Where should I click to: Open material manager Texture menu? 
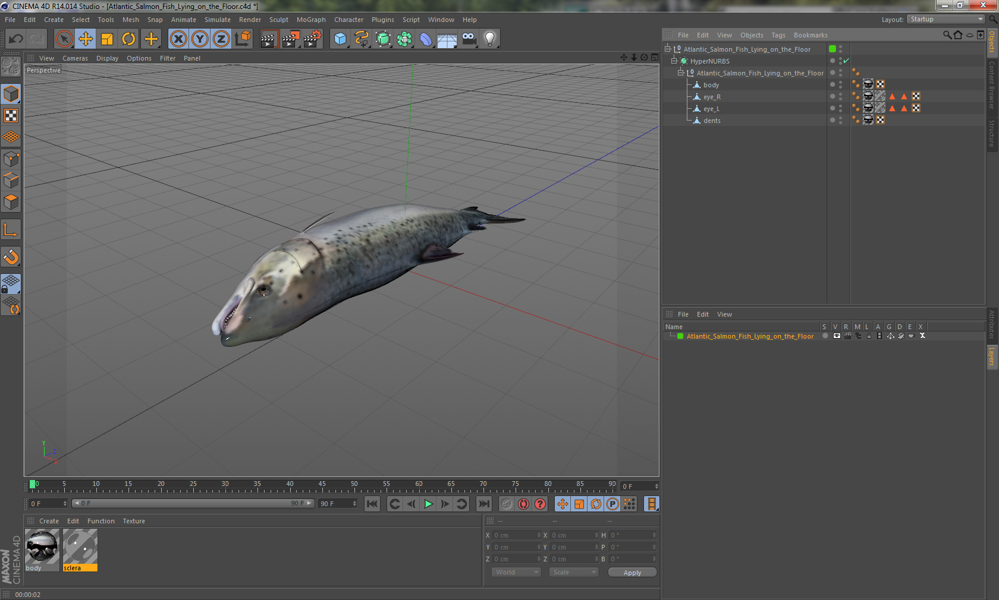[134, 521]
